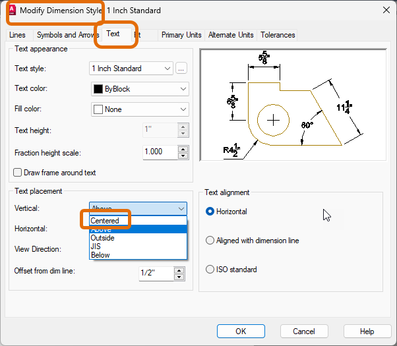Decrease Offset from dim line value
The height and width of the screenshot is (346, 397).
click(179, 277)
